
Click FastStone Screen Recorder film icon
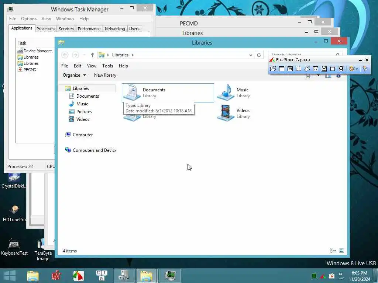point(341,69)
